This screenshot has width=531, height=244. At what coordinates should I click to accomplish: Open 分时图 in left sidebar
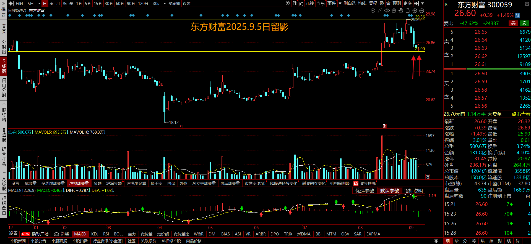(x=4, y=47)
